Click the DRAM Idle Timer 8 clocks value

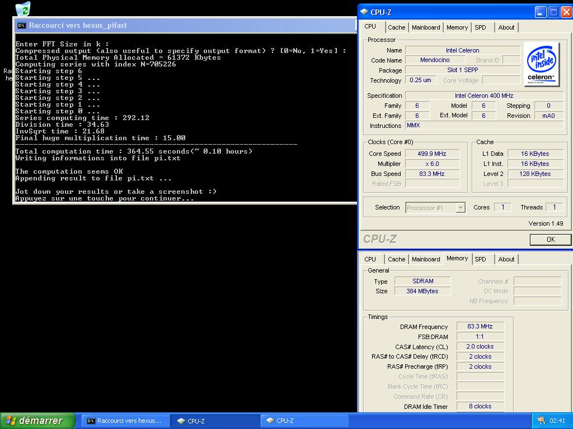pyautogui.click(x=480, y=407)
